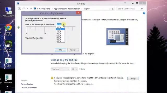Select 400% scaling option
This screenshot has width=167, height=93.
60,39
